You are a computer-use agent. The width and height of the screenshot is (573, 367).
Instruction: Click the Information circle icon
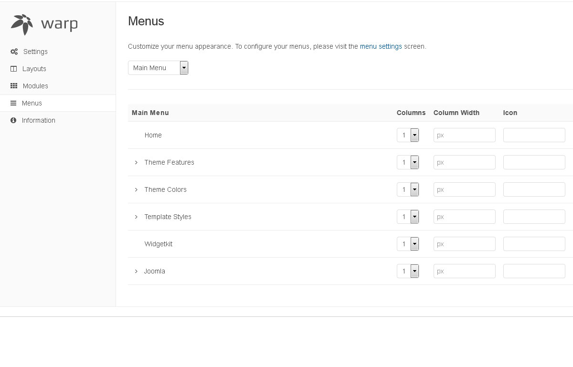tap(13, 120)
